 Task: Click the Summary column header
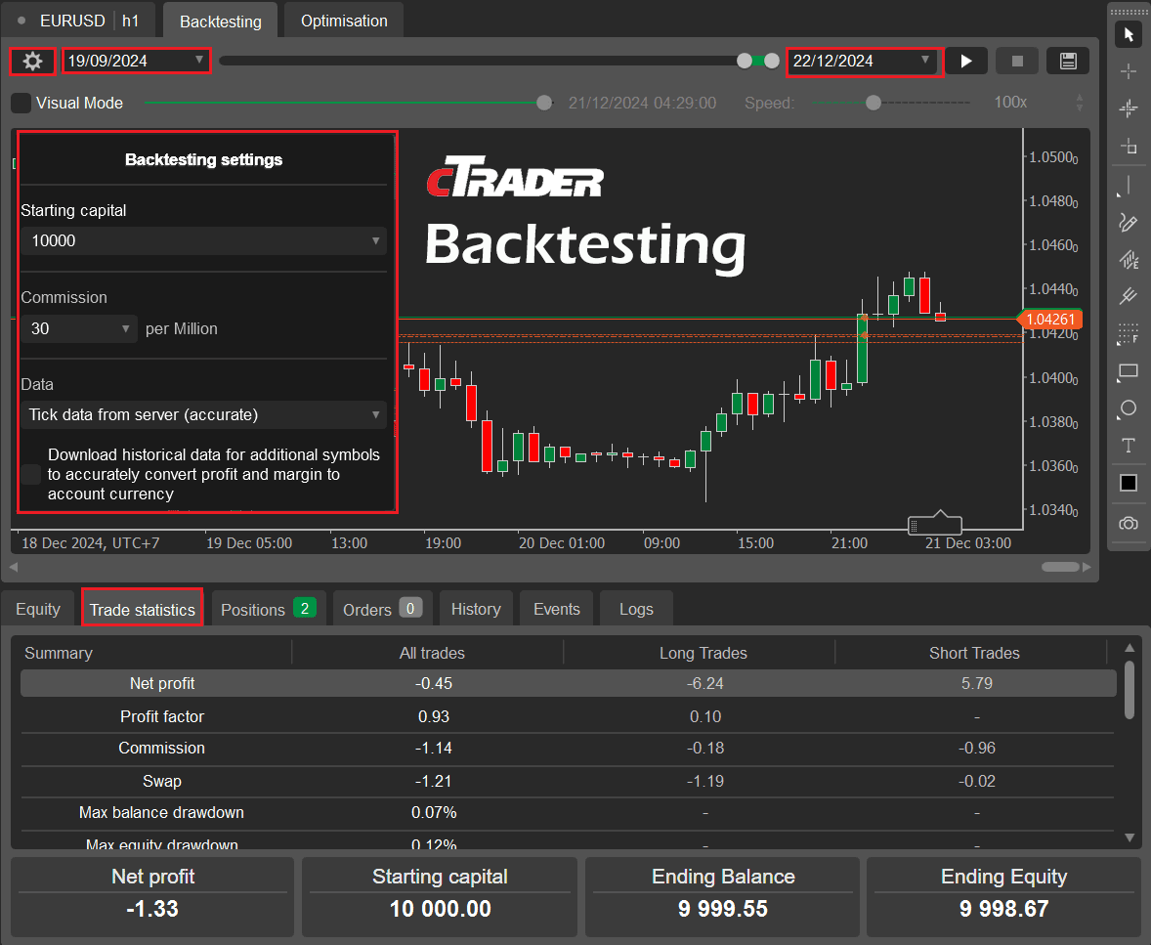click(59, 653)
